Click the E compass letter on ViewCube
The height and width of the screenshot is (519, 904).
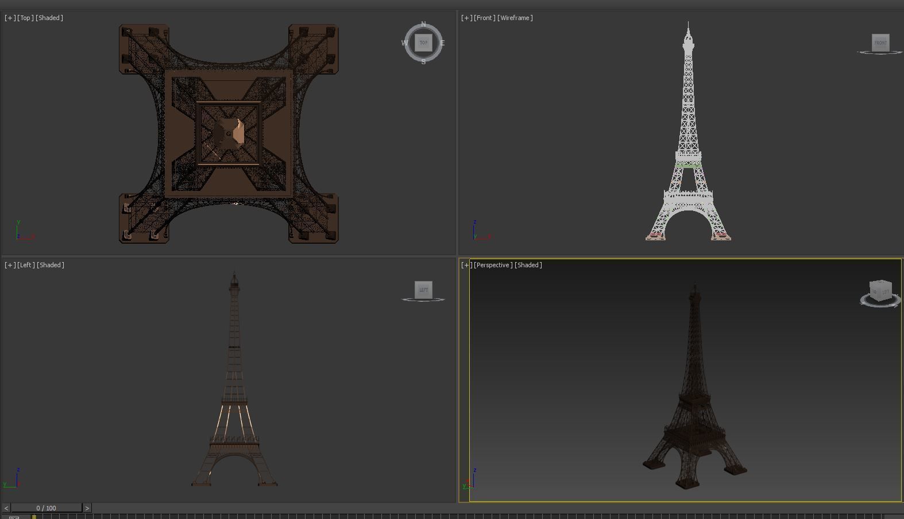coord(442,43)
